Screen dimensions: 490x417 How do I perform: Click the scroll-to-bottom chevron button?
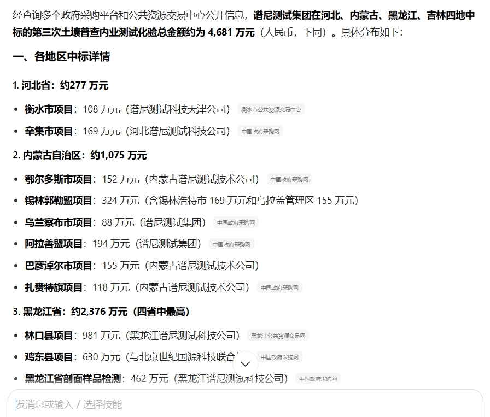pyautogui.click(x=246, y=364)
